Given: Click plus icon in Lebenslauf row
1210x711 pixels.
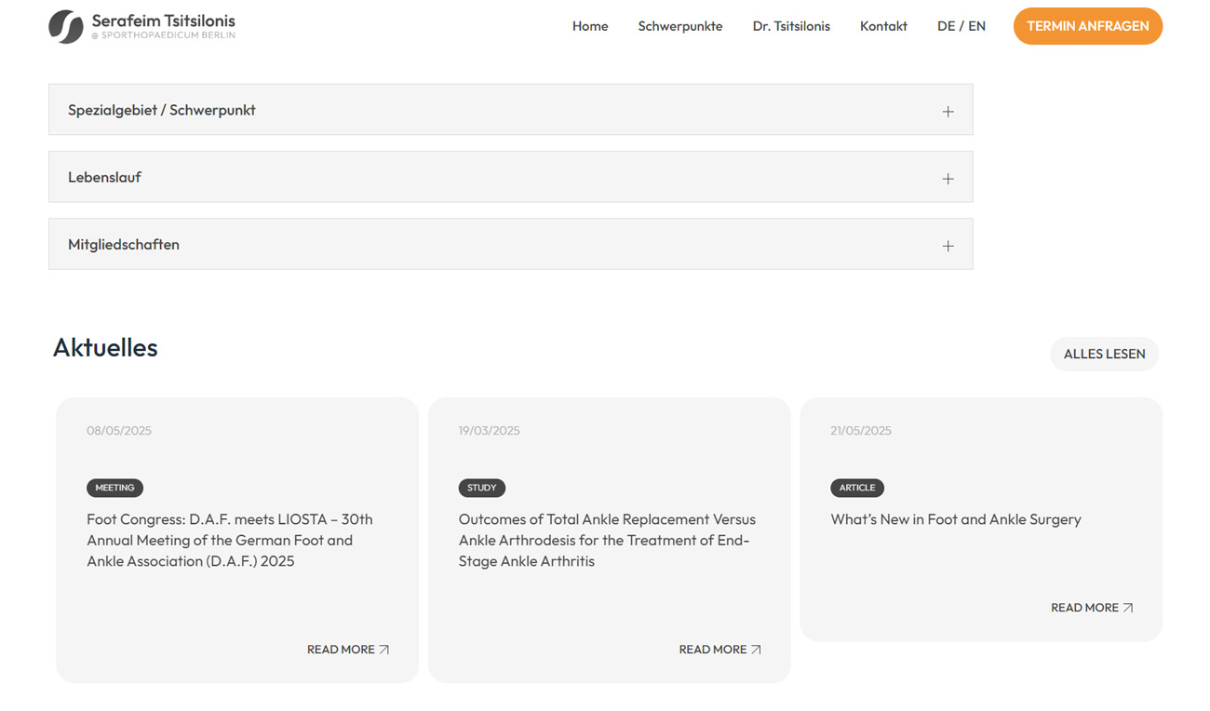Looking at the screenshot, I should point(948,179).
